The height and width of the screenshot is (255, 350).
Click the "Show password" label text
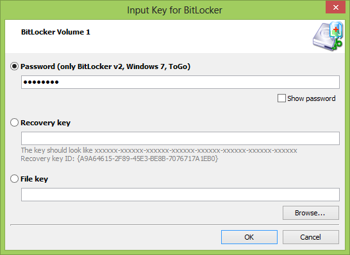tap(312, 98)
